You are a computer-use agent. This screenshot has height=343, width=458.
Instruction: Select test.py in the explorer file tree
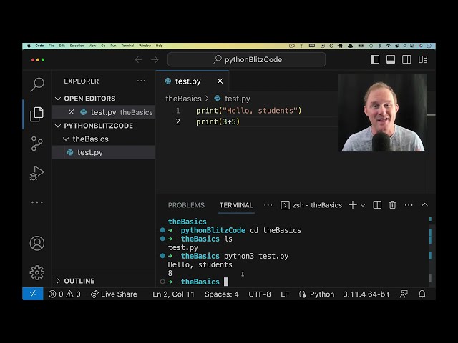pos(103,152)
